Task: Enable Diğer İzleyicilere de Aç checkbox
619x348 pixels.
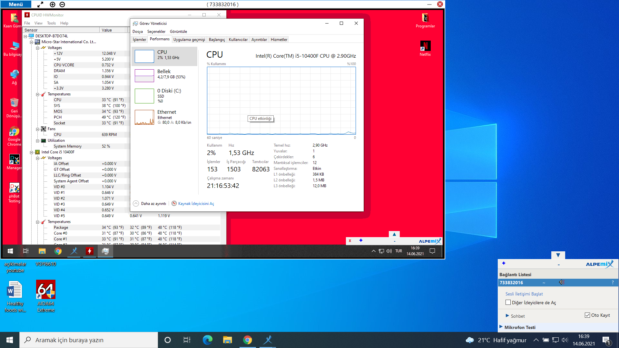Action: pos(508,302)
